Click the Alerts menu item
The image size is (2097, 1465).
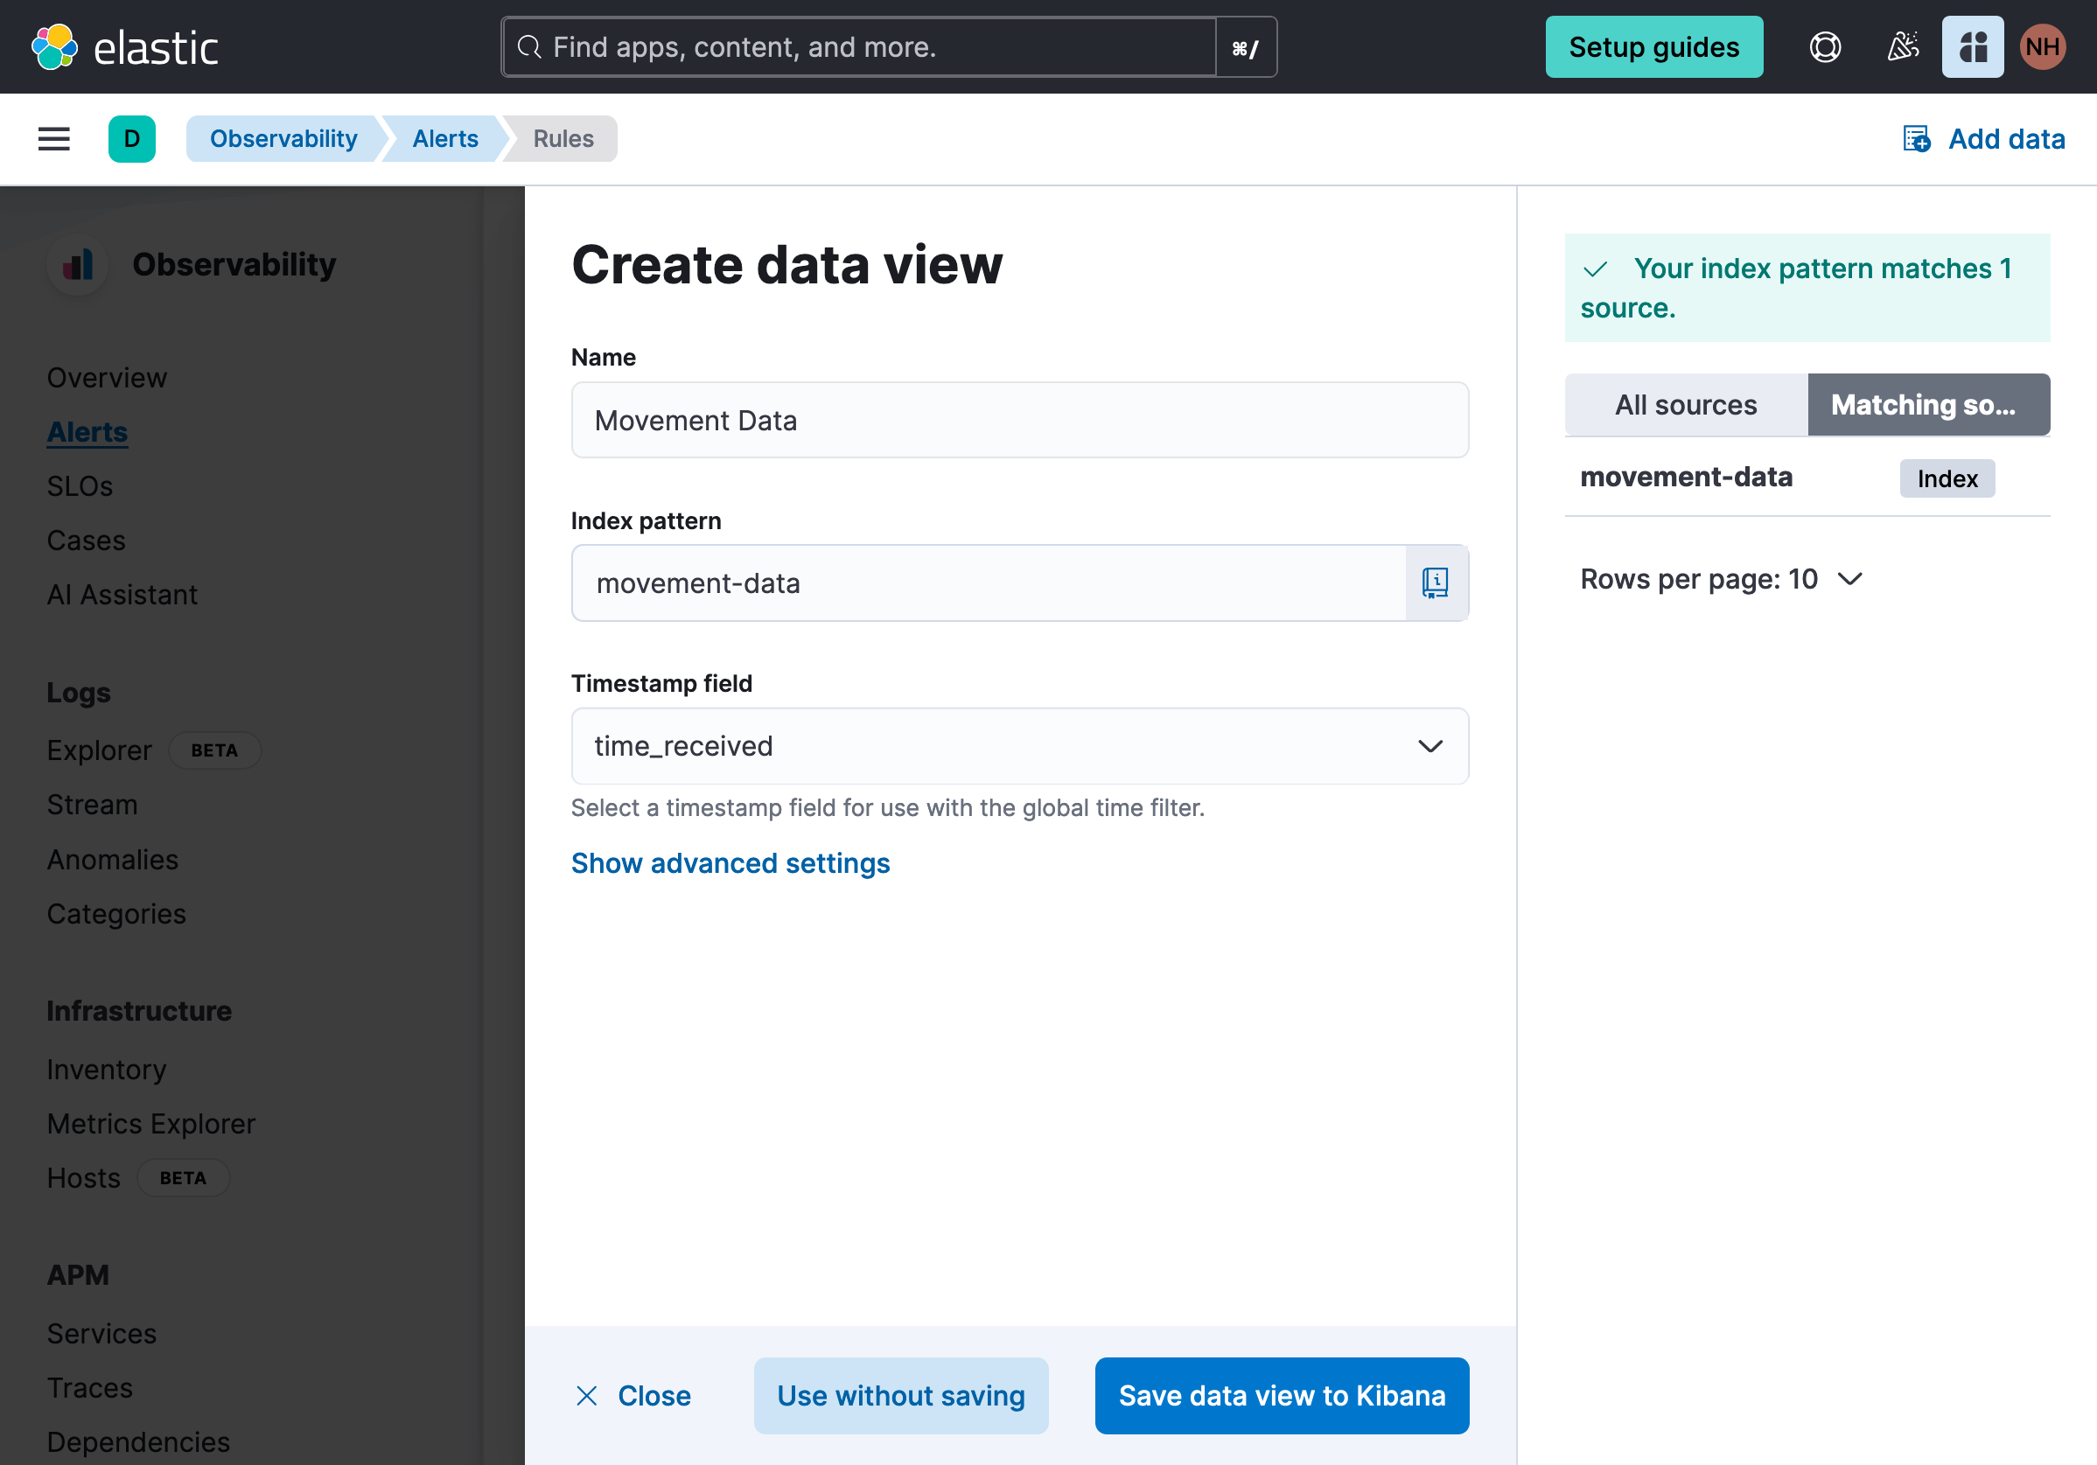point(87,431)
